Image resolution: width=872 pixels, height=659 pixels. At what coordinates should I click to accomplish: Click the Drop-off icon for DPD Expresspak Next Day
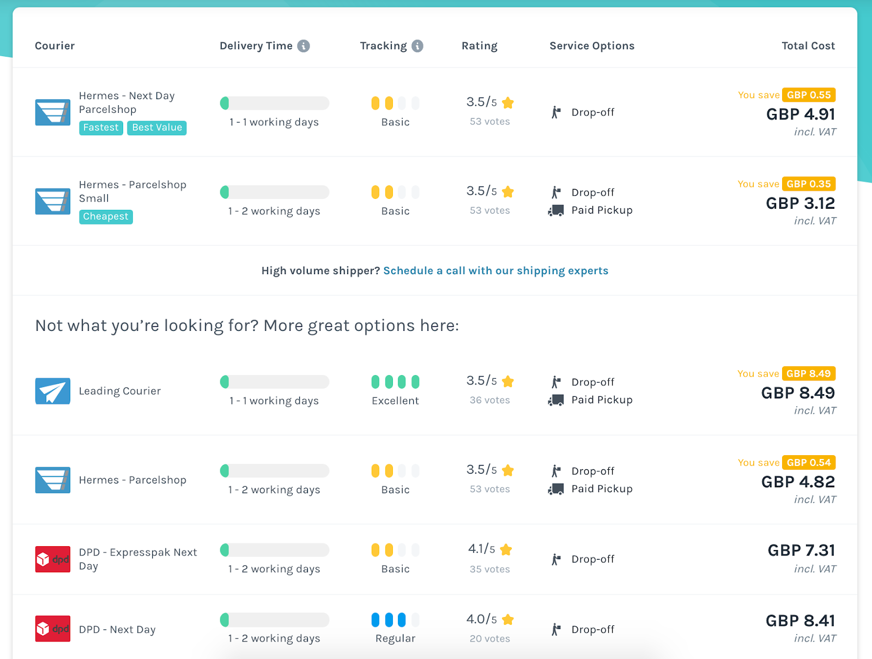556,559
